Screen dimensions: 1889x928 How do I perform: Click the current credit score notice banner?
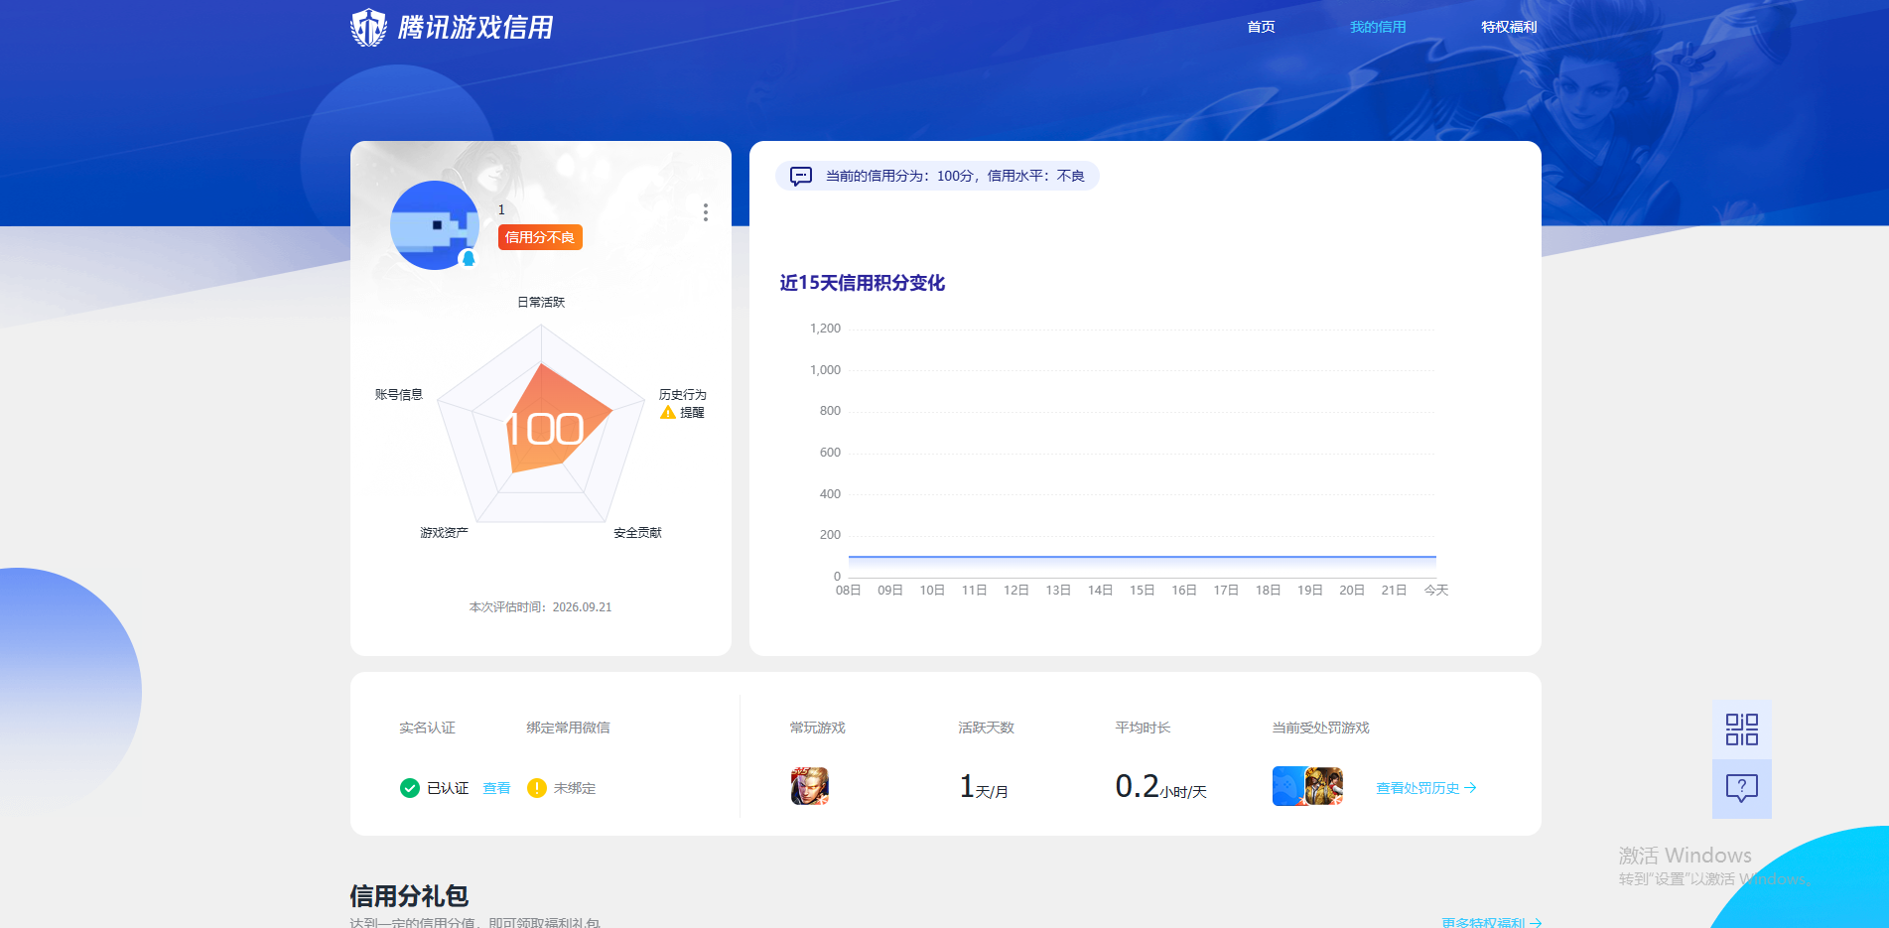point(937,176)
